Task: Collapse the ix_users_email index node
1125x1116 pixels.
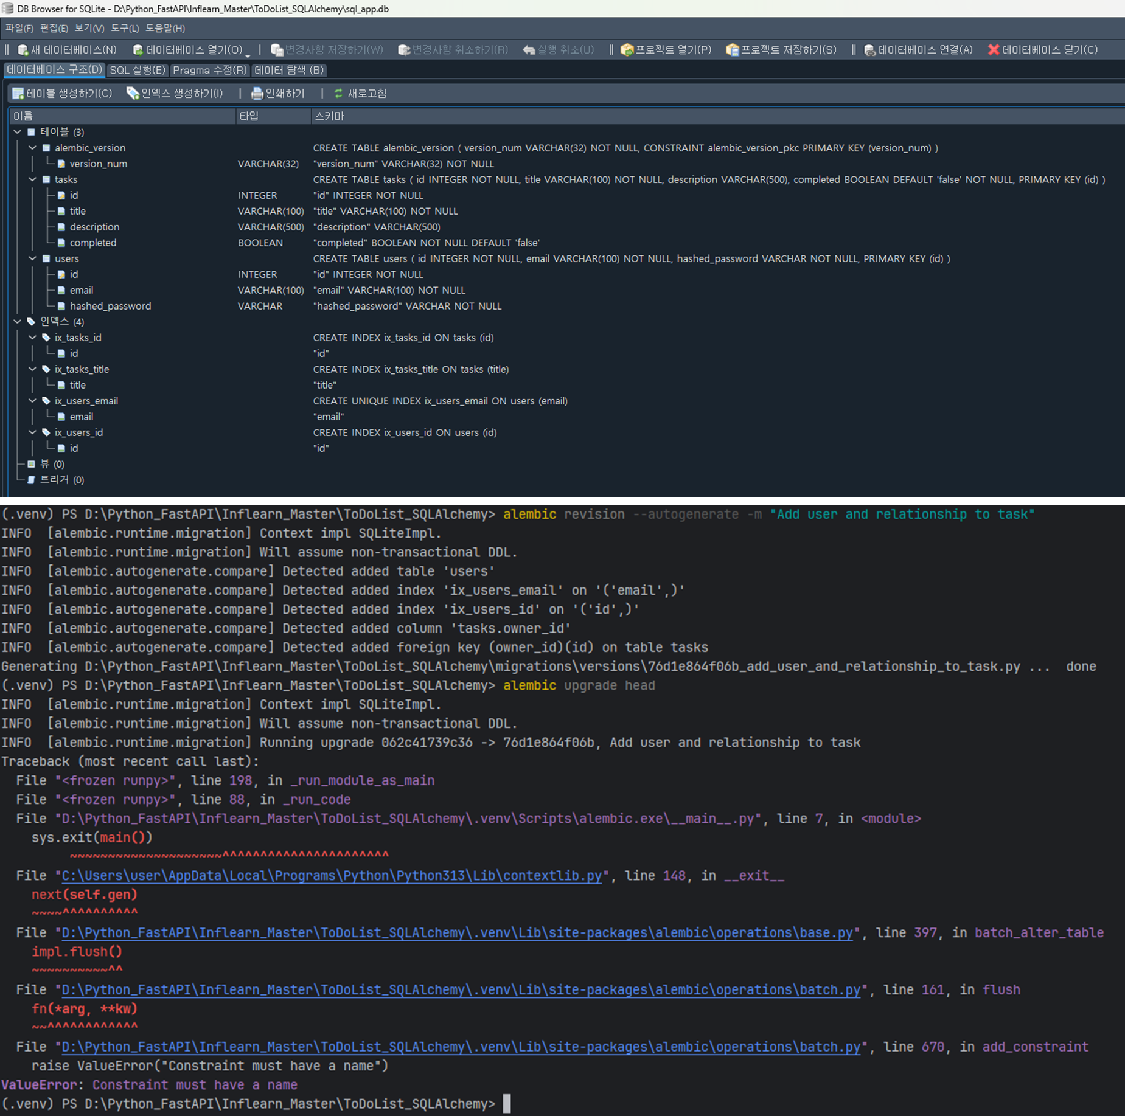Action: tap(32, 401)
